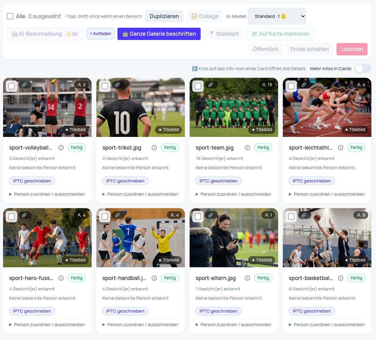Click the Löschen button
This screenshot has width=376, height=340.
[x=352, y=49]
